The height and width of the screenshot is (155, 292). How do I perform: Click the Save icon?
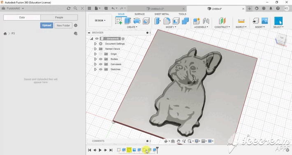pyautogui.click(x=106, y=8)
